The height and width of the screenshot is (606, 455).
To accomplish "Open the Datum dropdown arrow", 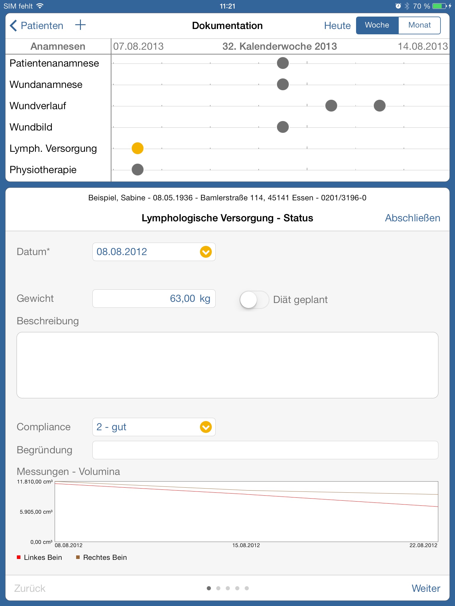I will coord(206,252).
